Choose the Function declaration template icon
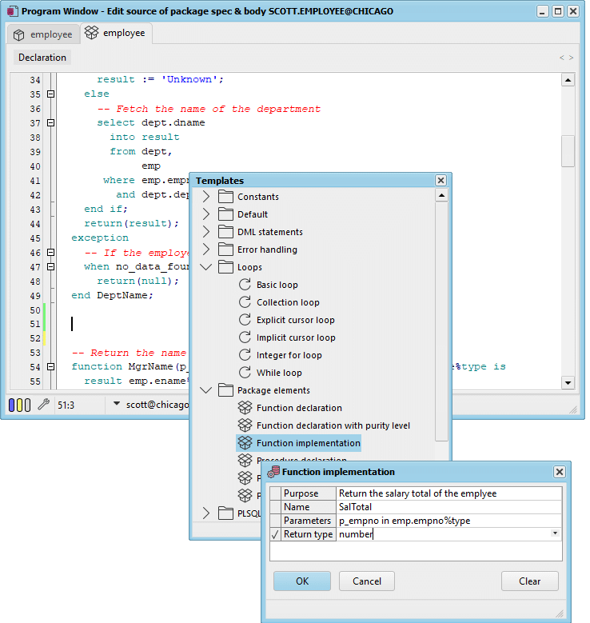Screen dimensions: 590x623 245,408
